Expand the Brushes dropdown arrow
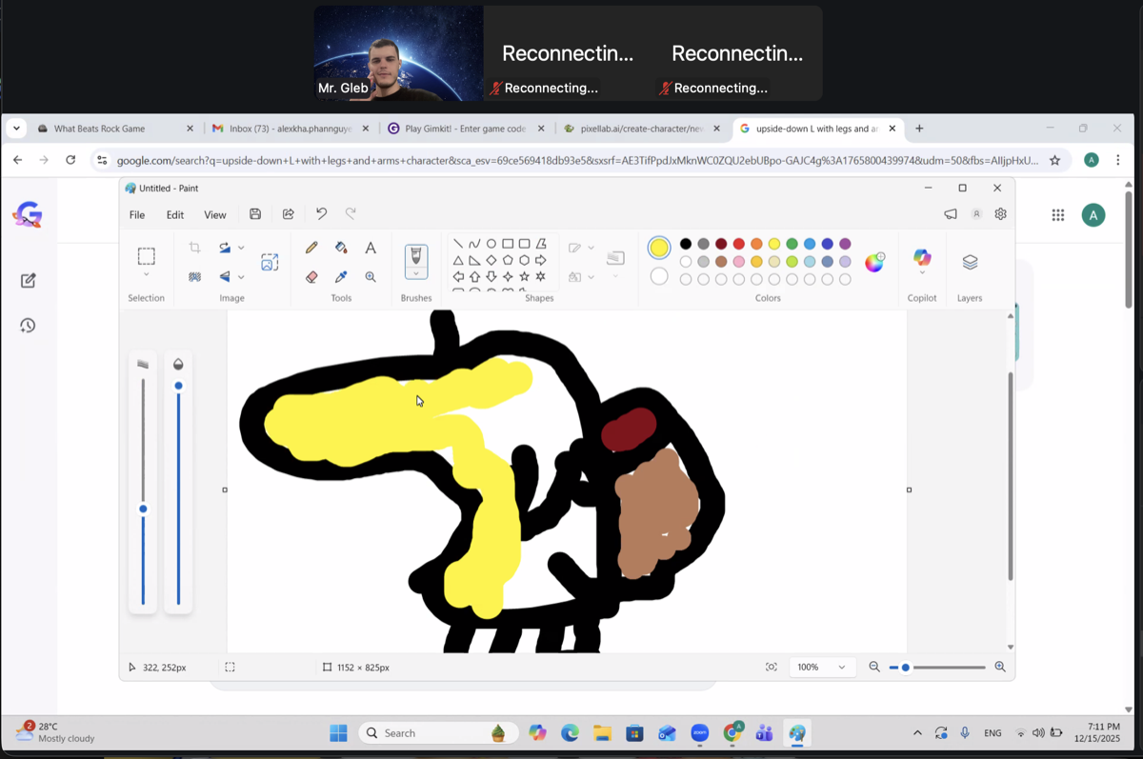 click(x=416, y=274)
